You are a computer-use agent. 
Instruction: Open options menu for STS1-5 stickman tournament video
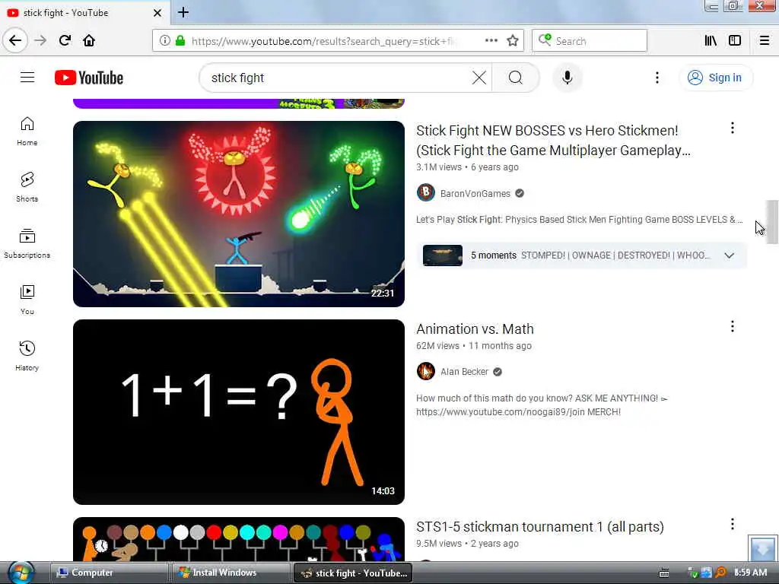click(733, 524)
